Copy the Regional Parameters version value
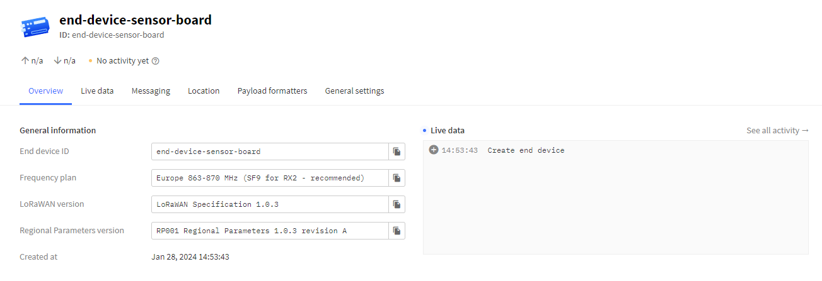 pyautogui.click(x=397, y=231)
